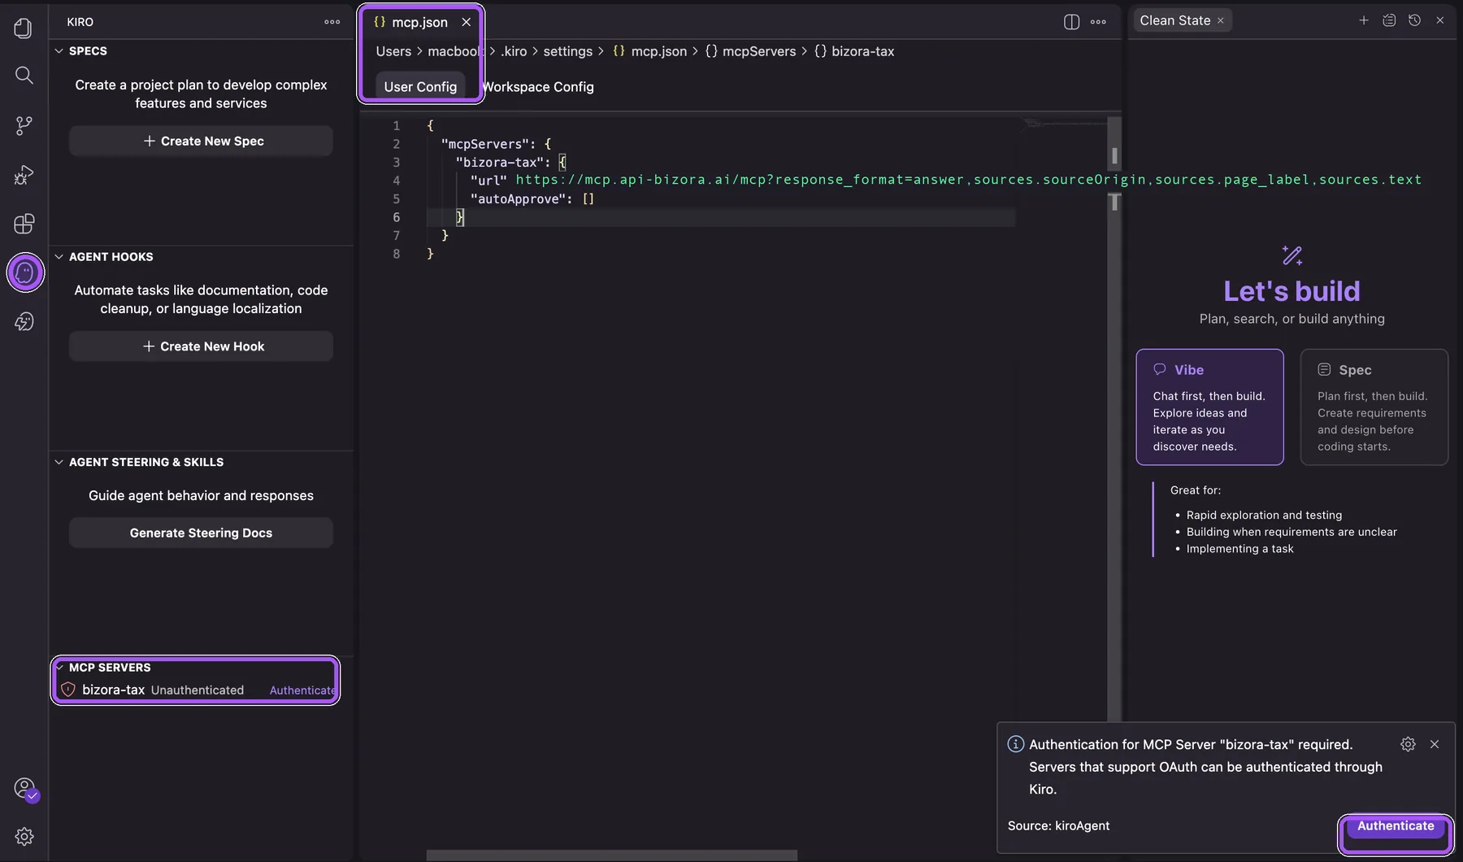Close the chat panel

(x=1439, y=20)
